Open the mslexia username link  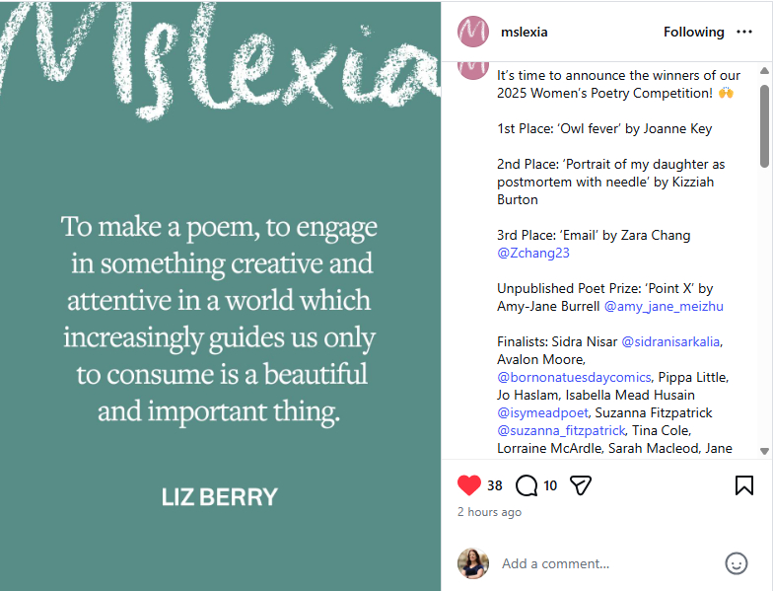pyautogui.click(x=525, y=32)
